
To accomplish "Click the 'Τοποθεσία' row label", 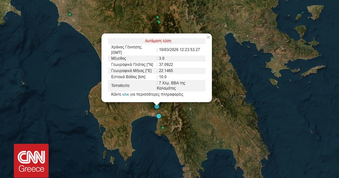I will tap(120, 85).
